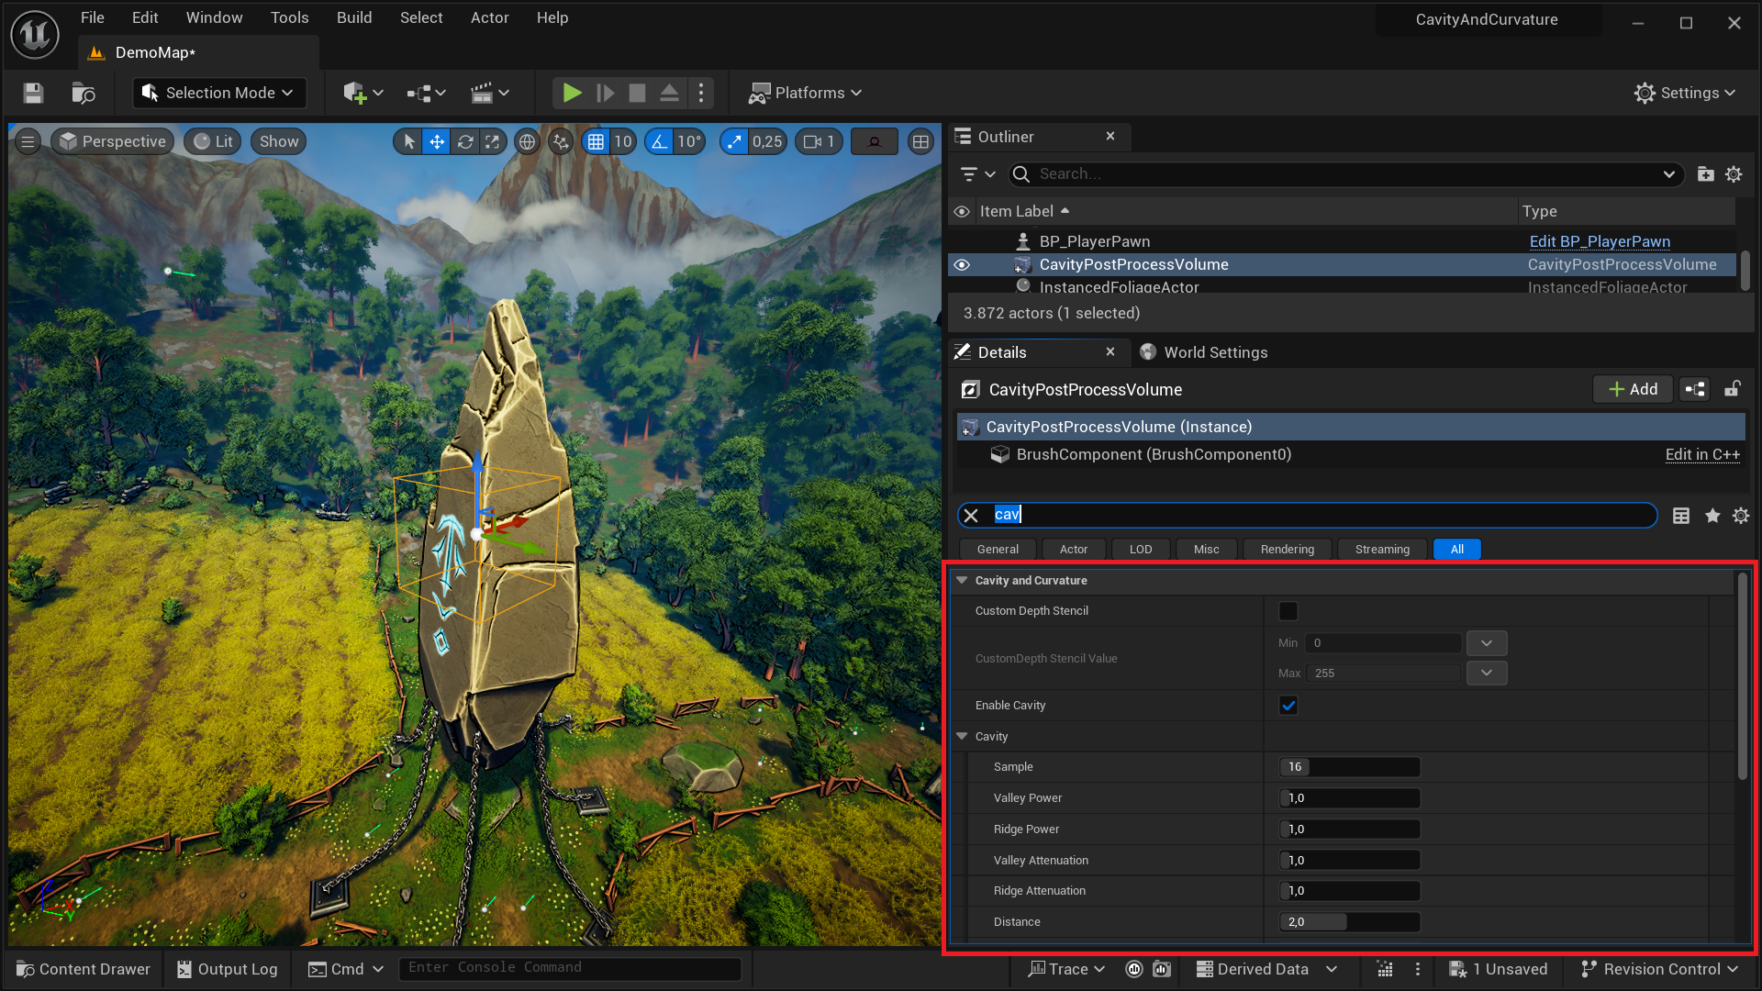The image size is (1762, 991).
Task: Open the Min stencil value dropdown
Action: pos(1487,643)
